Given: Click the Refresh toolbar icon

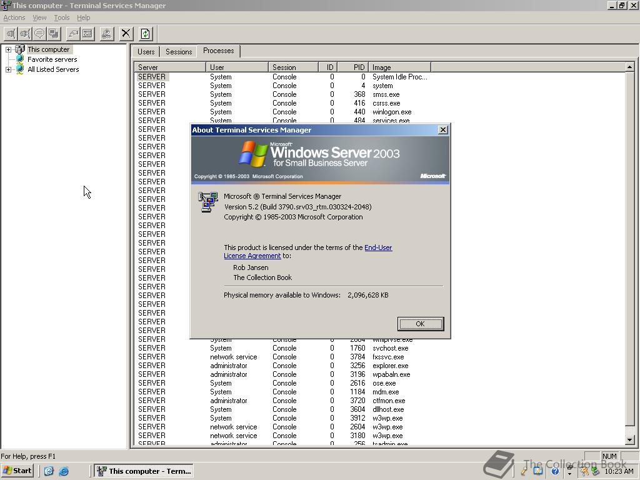Looking at the screenshot, I should tap(145, 34).
